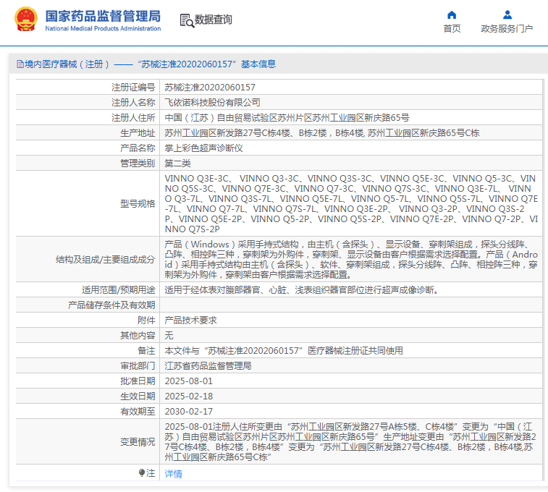
Task: Click approval department 江苏省药品监督管理局
Action: point(208,365)
